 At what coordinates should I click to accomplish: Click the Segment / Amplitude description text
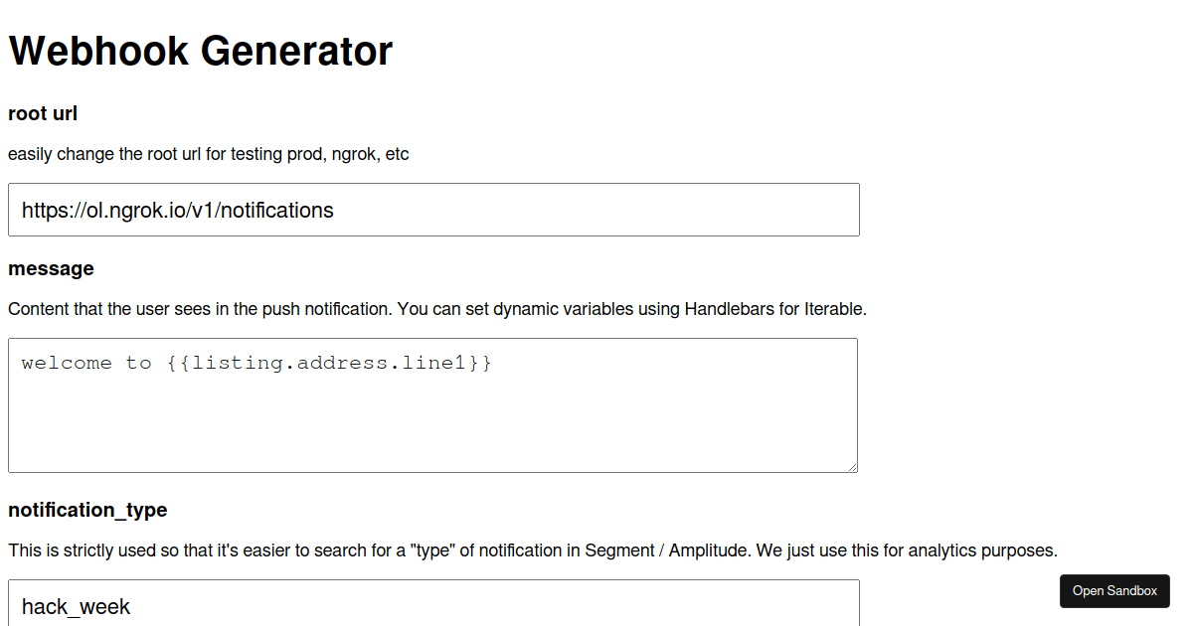pos(532,549)
